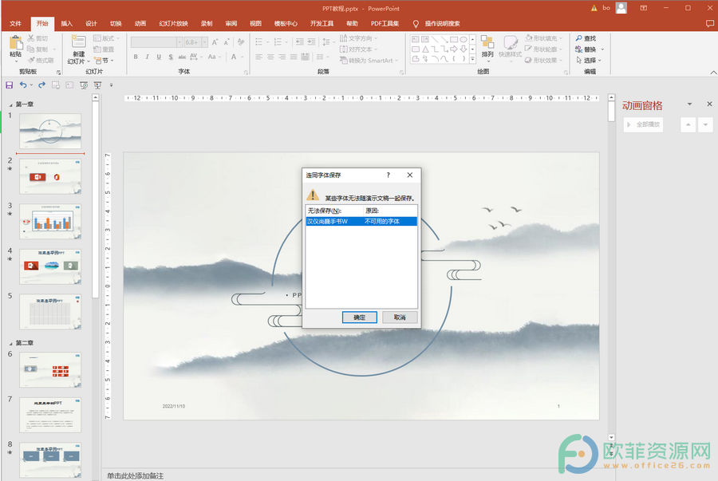718x481 pixels.
Task: Click the Bold B formatting icon
Action: (x=136, y=57)
